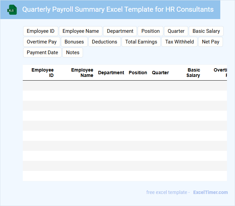Select the Basic Salary tag
The width and height of the screenshot is (235, 206).
tap(206, 31)
